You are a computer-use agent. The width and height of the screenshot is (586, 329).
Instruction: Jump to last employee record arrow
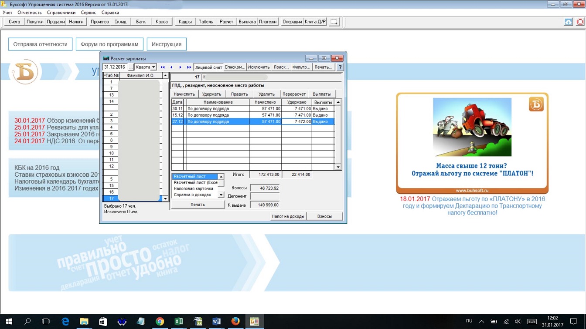(x=189, y=67)
